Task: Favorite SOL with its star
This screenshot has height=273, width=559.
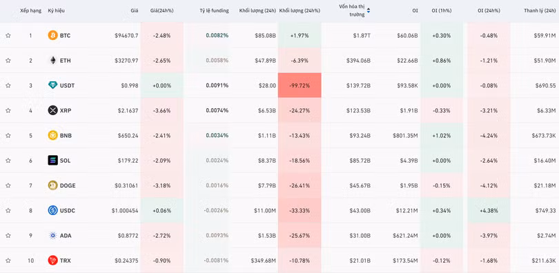Action: (x=8, y=161)
